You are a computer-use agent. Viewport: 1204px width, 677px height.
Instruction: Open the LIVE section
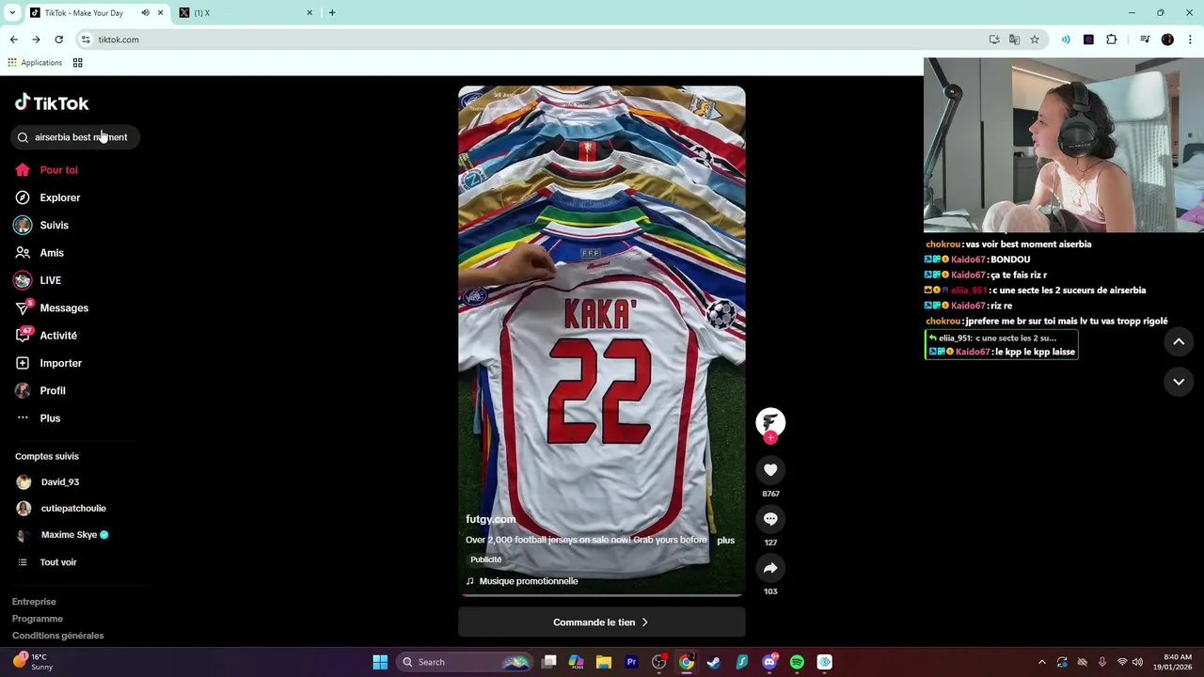[50, 280]
